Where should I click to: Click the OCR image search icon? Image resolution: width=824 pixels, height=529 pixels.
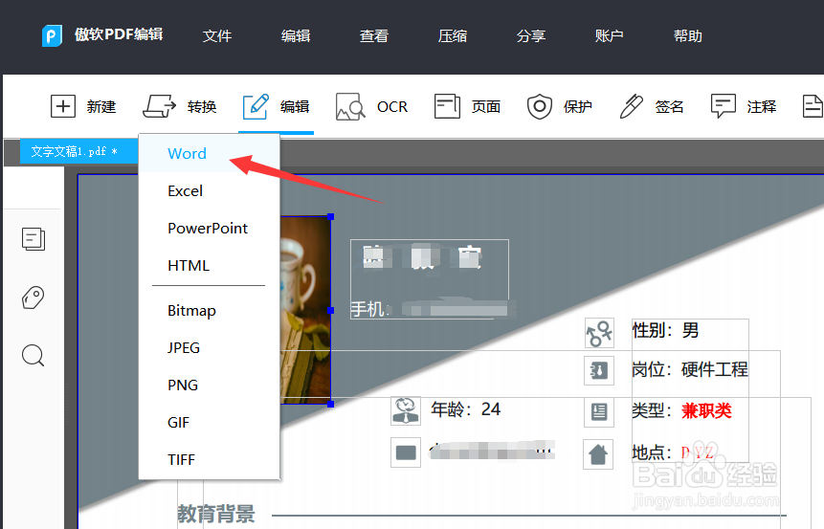(x=350, y=106)
